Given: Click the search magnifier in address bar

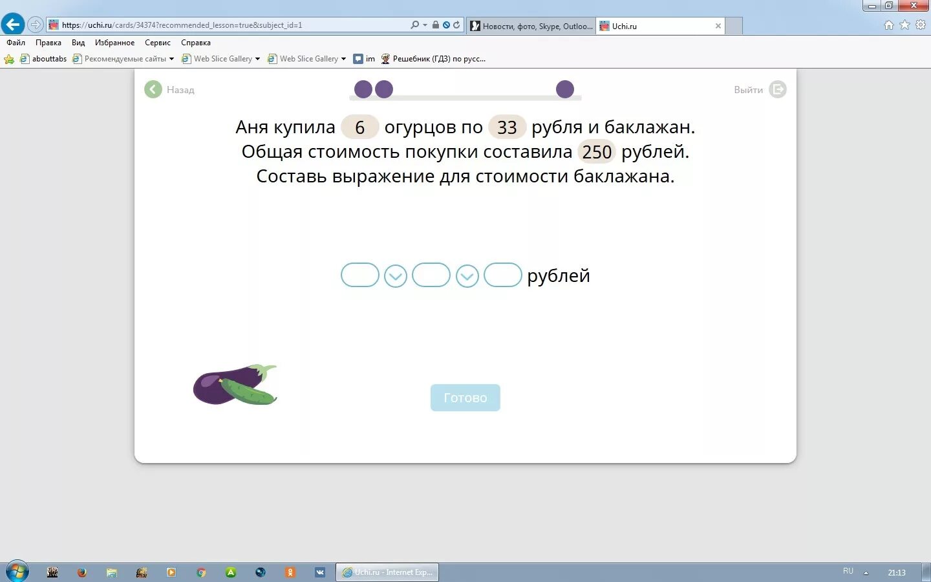Looking at the screenshot, I should click(x=414, y=25).
